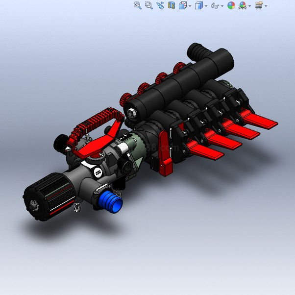Click the View Orientation cube icon
The height and width of the screenshot is (295, 295).
pos(182,5)
